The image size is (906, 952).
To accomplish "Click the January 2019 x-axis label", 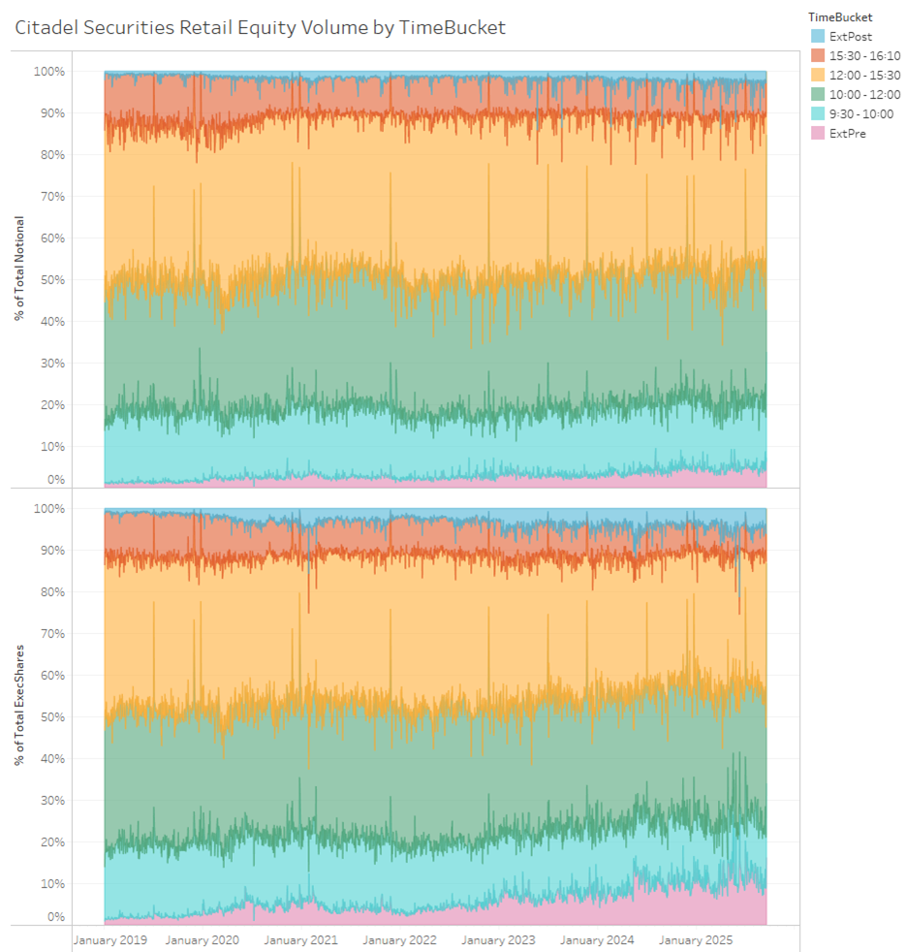I will 109,940.
